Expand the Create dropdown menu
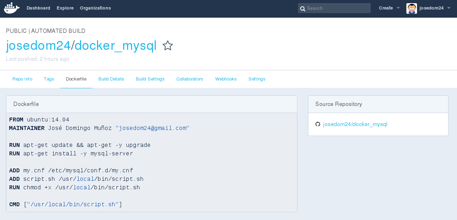 point(389,8)
